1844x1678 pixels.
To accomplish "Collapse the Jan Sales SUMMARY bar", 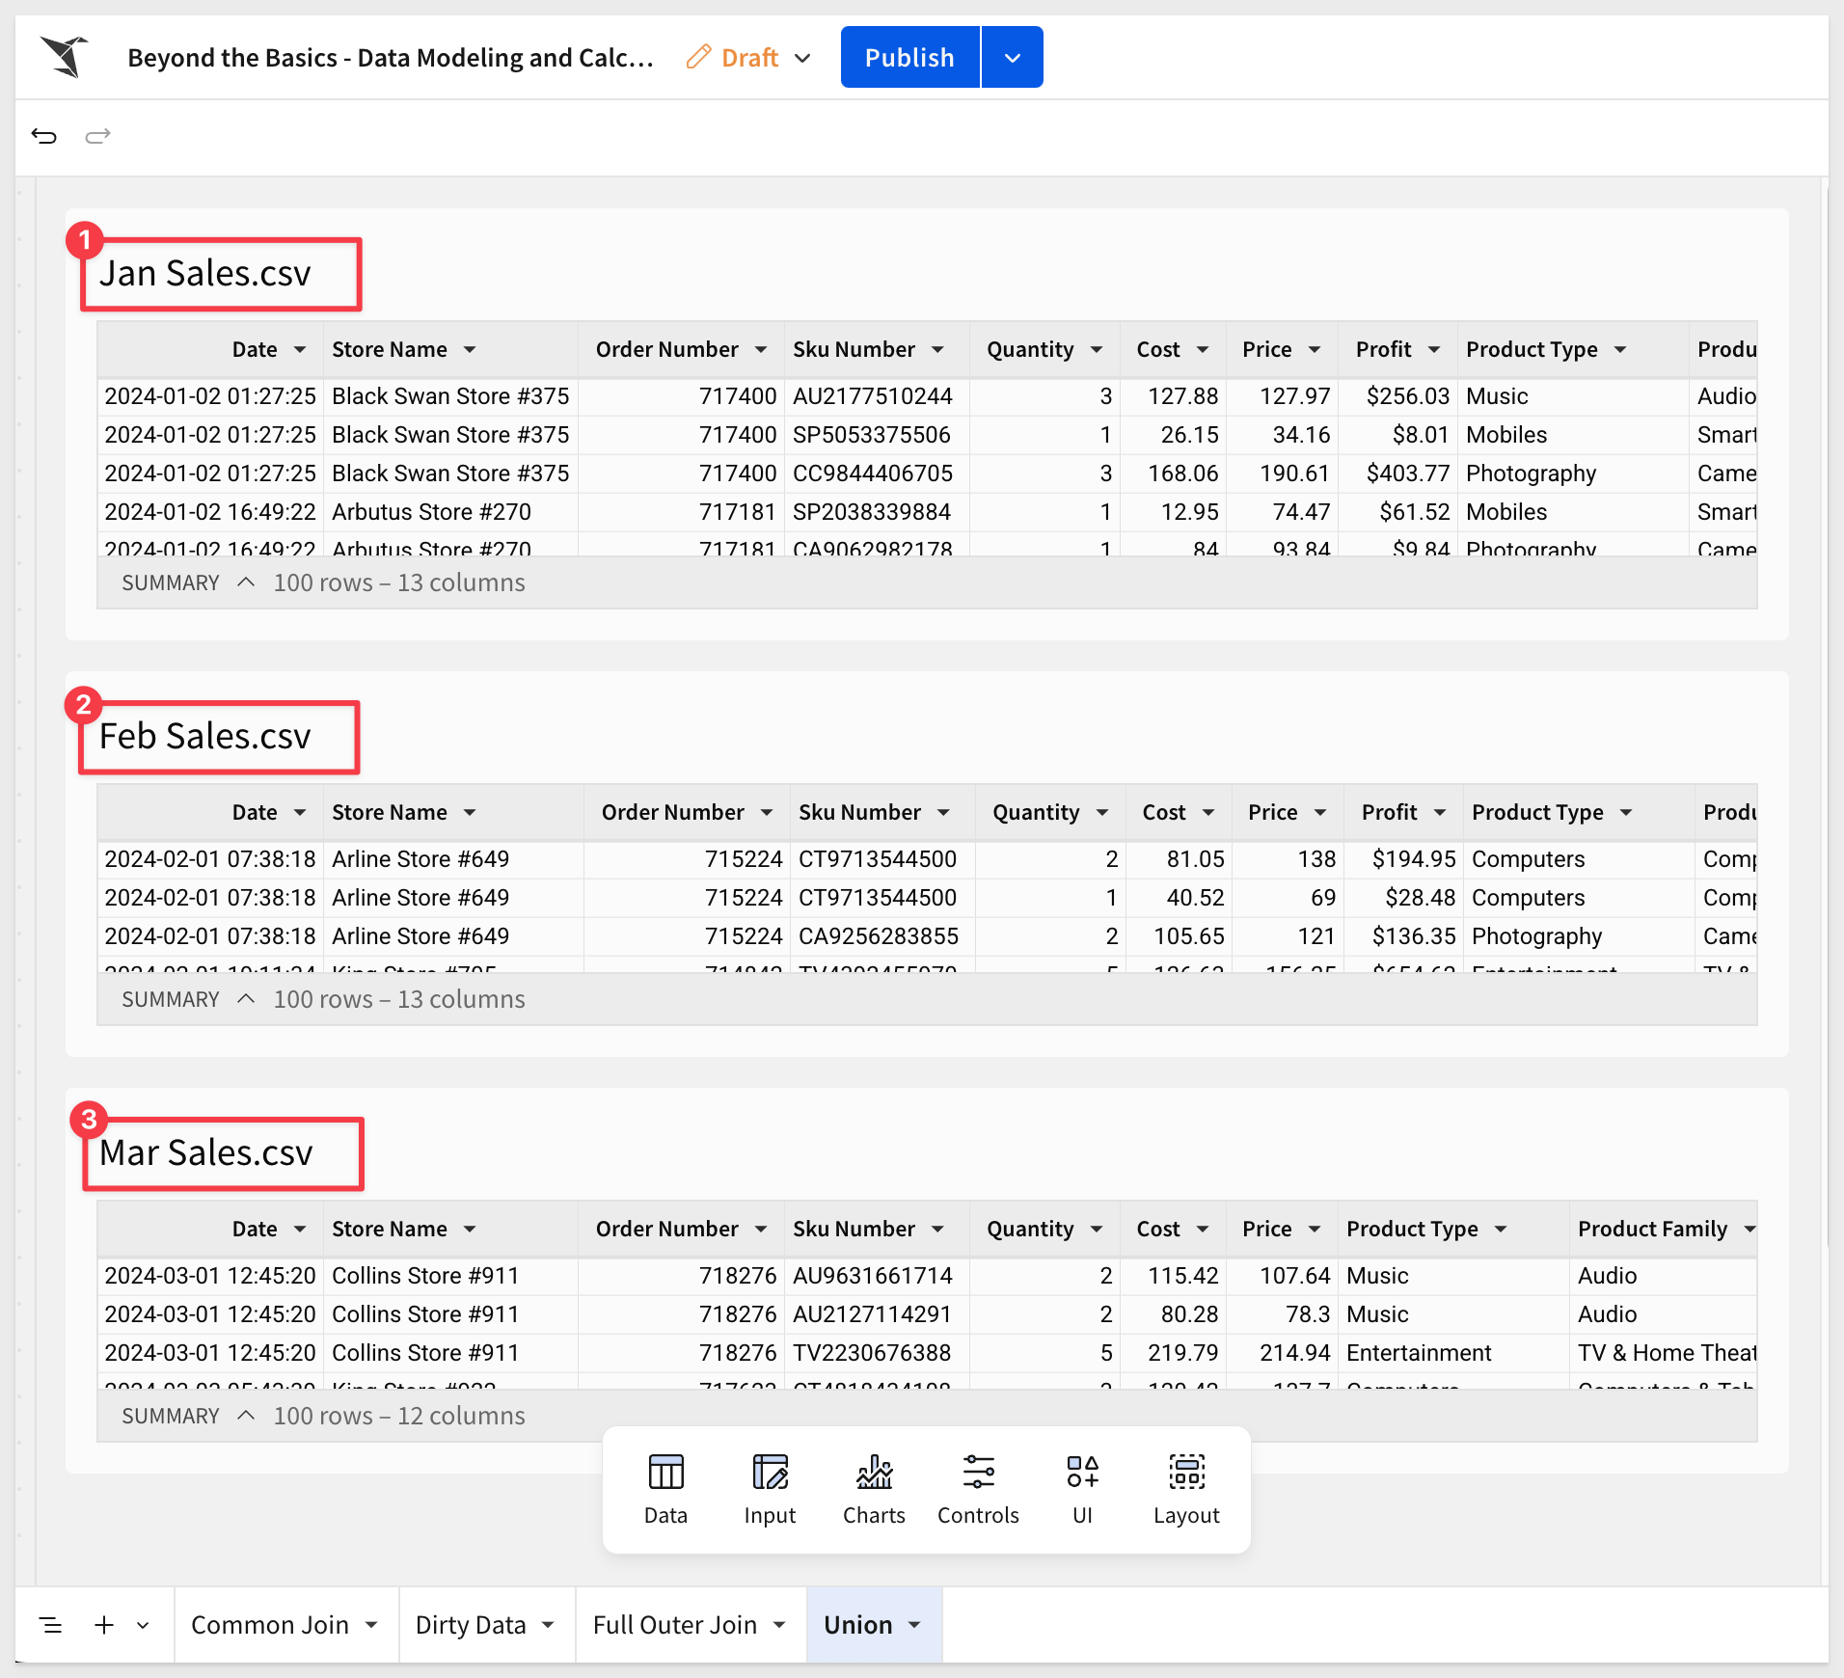I will (246, 582).
